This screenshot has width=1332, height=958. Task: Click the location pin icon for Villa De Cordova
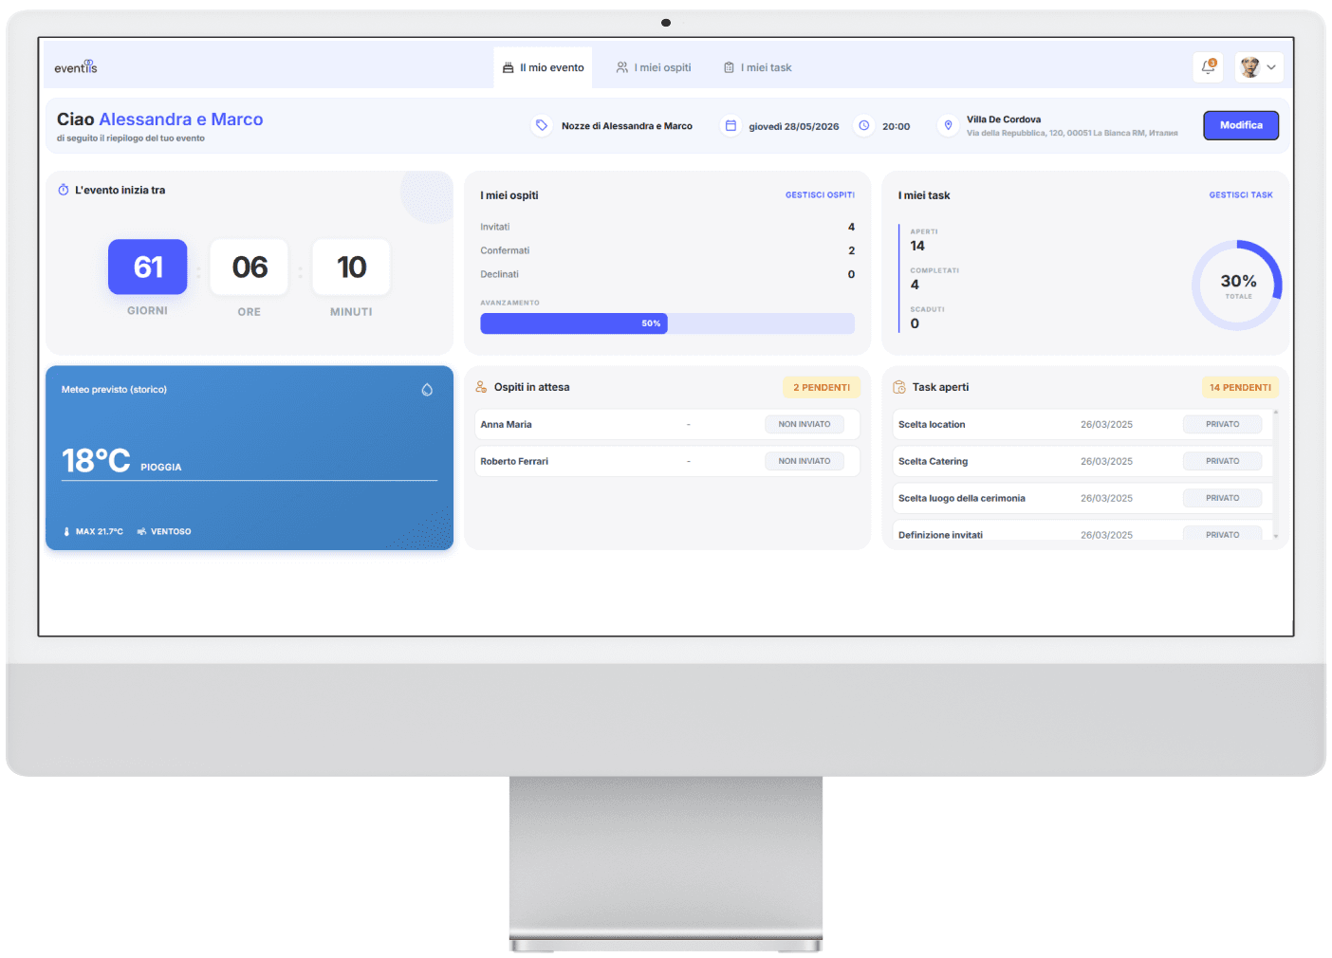[948, 124]
